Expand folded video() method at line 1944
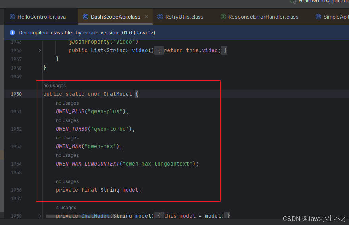Viewport: 349px width, 225px height. pyautogui.click(x=40, y=51)
